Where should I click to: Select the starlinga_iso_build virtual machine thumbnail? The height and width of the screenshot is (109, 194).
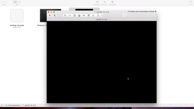tap(17, 15)
